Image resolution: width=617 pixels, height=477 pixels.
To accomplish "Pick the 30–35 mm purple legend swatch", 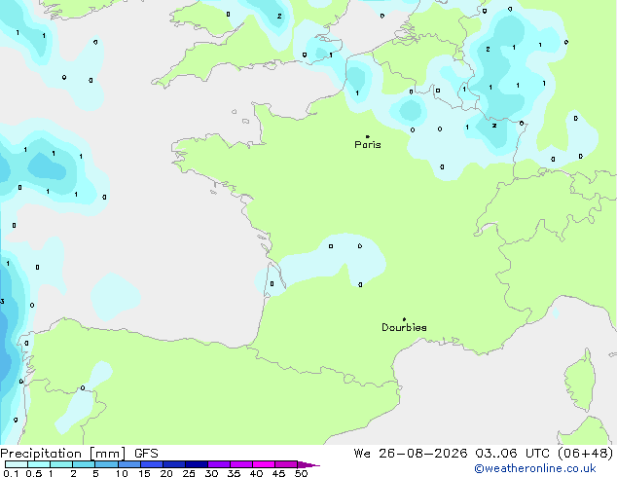I will tap(219, 464).
